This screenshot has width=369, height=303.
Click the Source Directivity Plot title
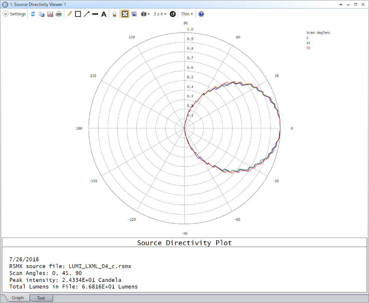[x=184, y=243]
